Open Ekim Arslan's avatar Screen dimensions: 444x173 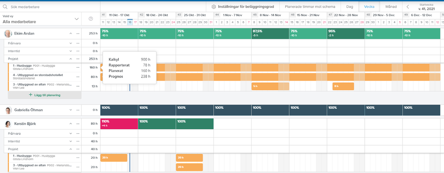(8, 34)
